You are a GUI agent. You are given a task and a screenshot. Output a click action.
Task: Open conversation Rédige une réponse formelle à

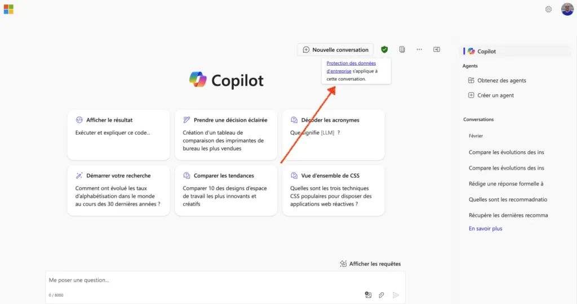(x=506, y=184)
